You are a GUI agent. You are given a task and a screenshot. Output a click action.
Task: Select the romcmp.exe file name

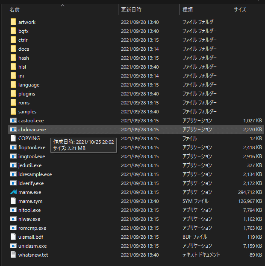[32, 228]
